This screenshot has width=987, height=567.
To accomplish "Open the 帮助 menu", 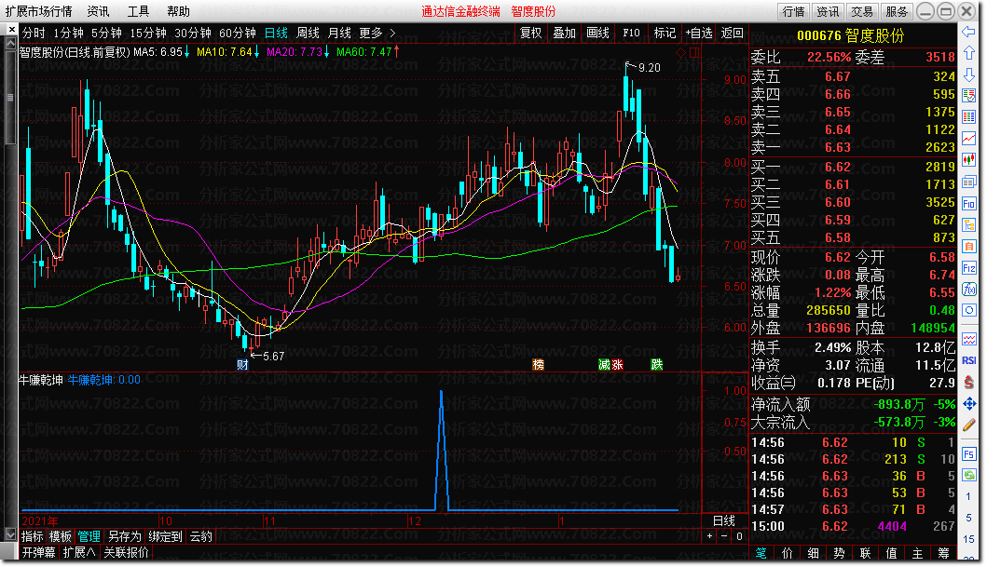I will pos(178,11).
